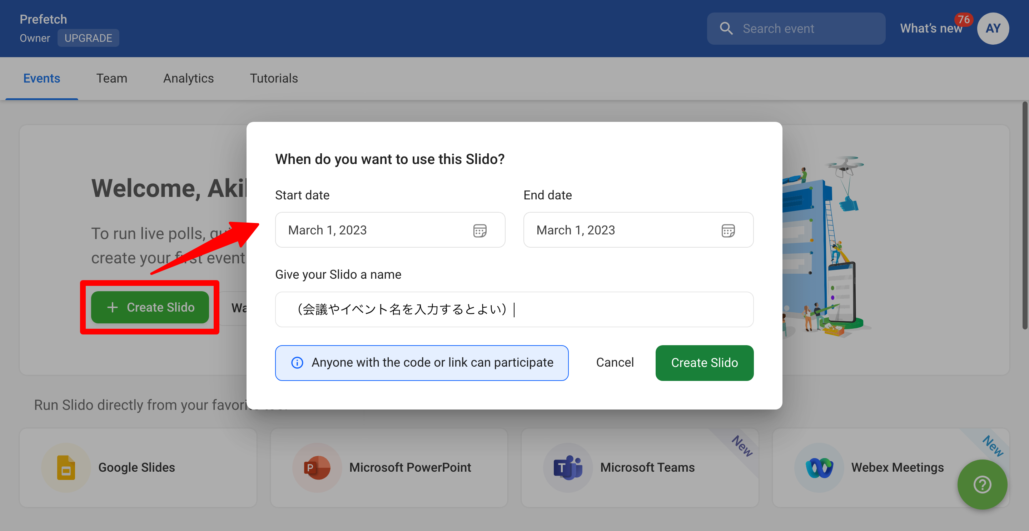Click the UPGRADE button
Viewport: 1029px width, 531px height.
point(88,38)
